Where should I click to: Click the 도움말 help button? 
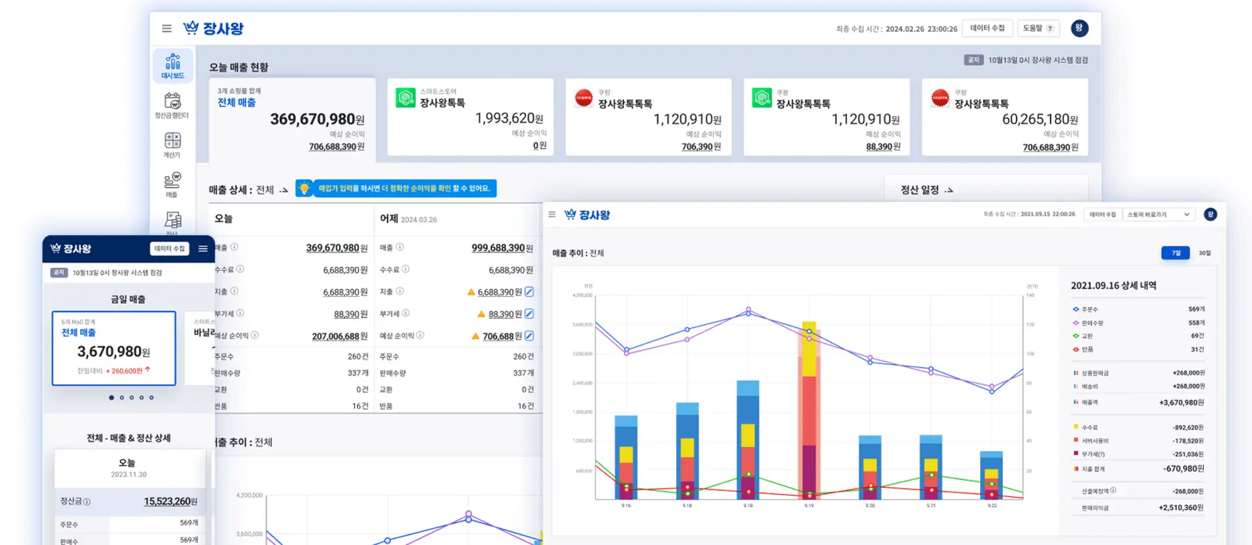[x=1038, y=28]
